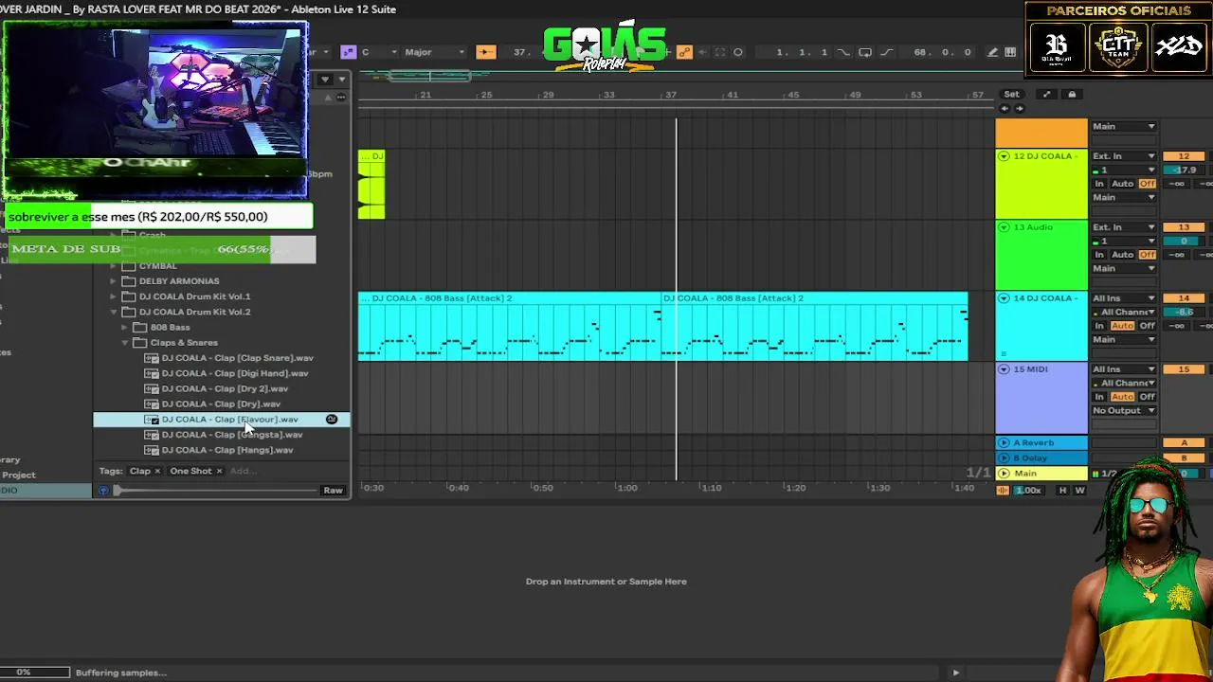Set track 13 monitor to Auto
This screenshot has width=1213, height=682.
point(1122,255)
